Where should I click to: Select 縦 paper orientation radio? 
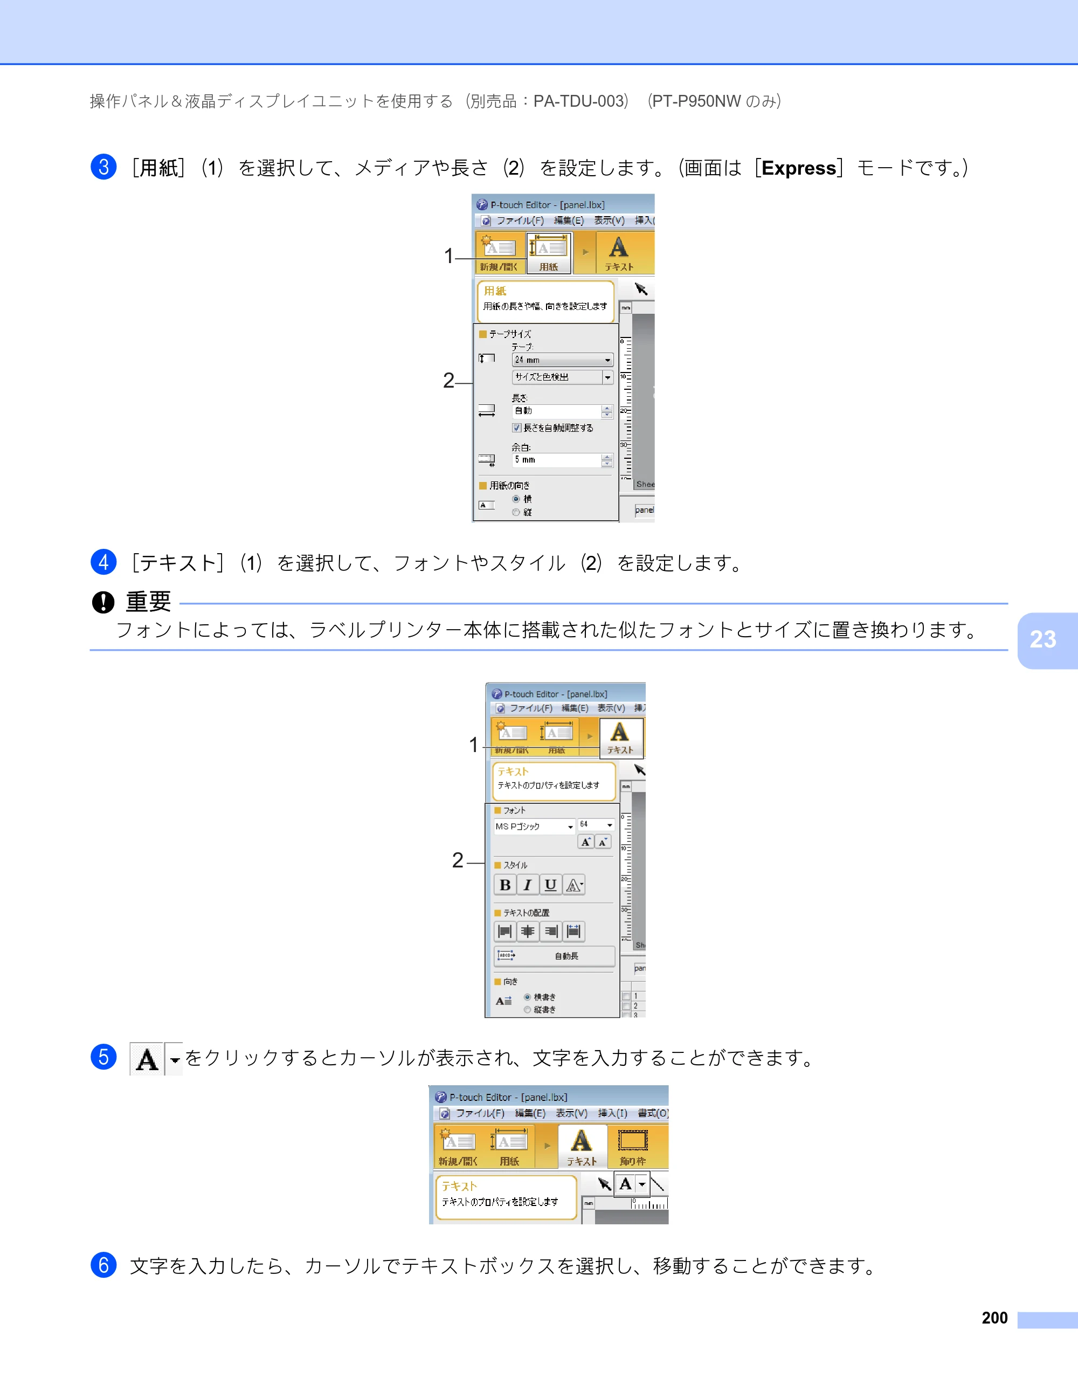click(x=516, y=513)
